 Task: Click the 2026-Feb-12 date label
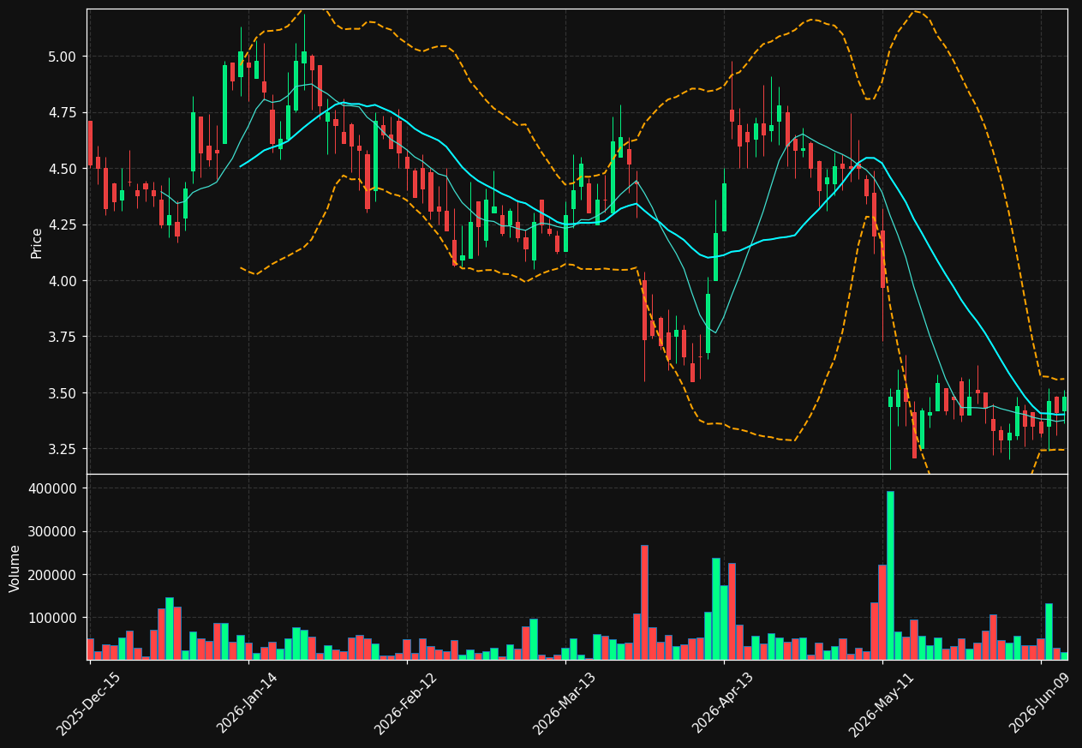pos(406,703)
